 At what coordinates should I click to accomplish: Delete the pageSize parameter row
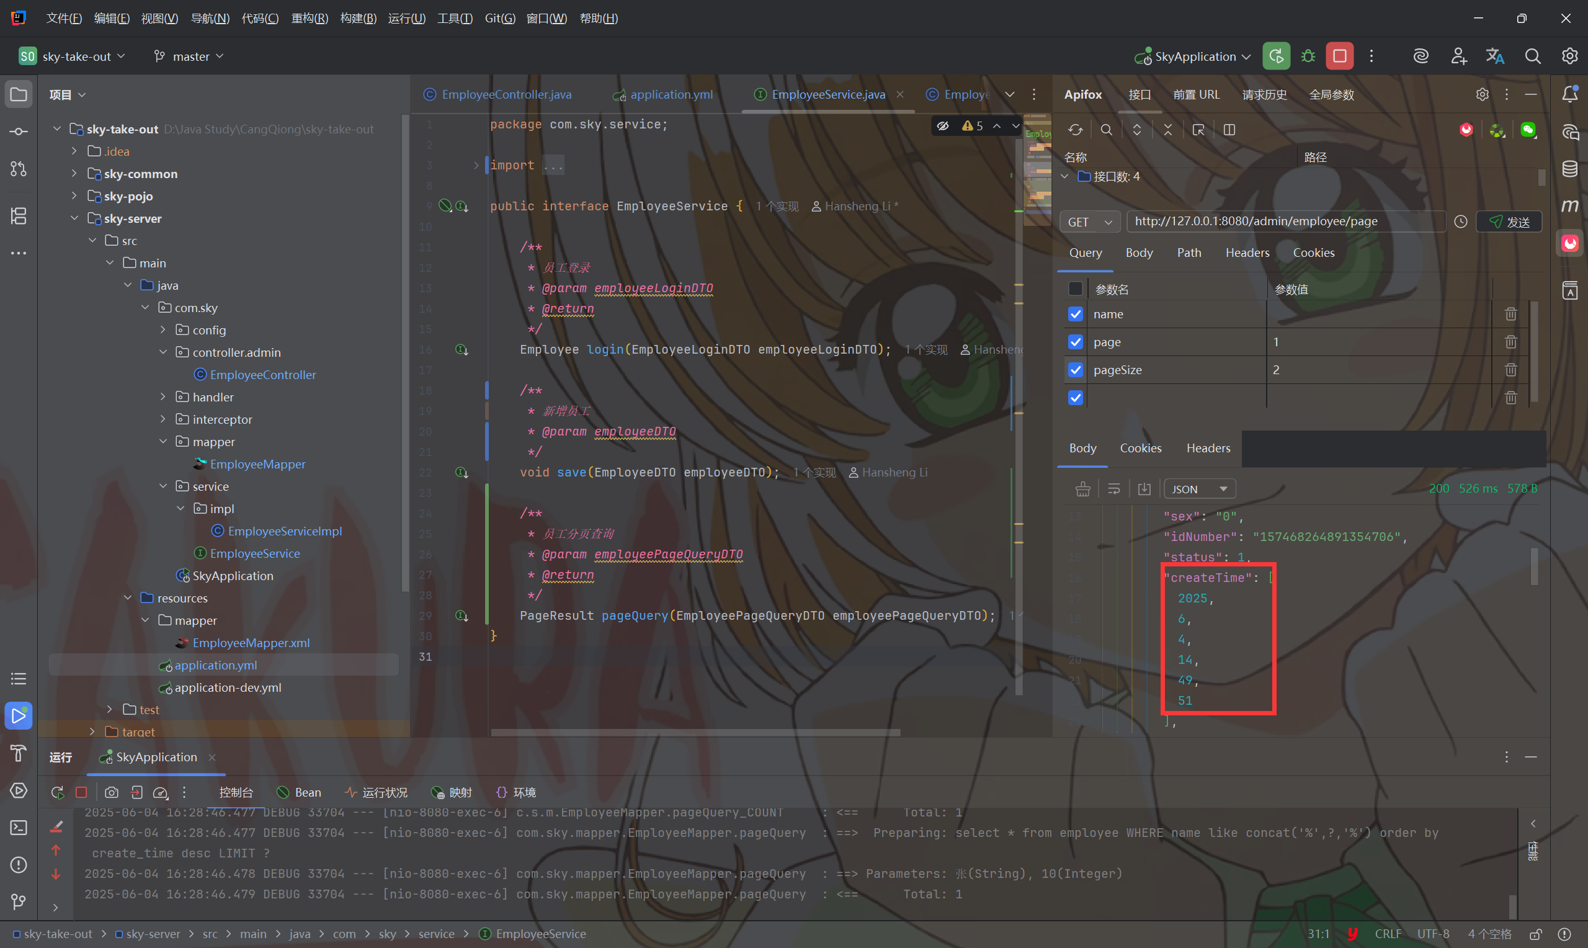click(x=1510, y=370)
